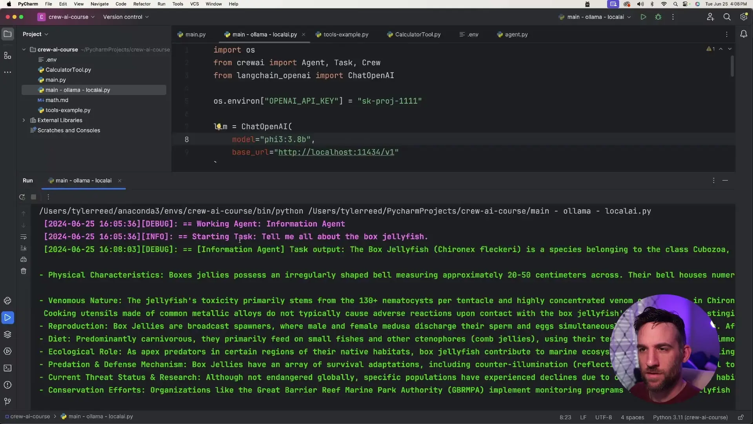Open Code With Me user icon

710,17
